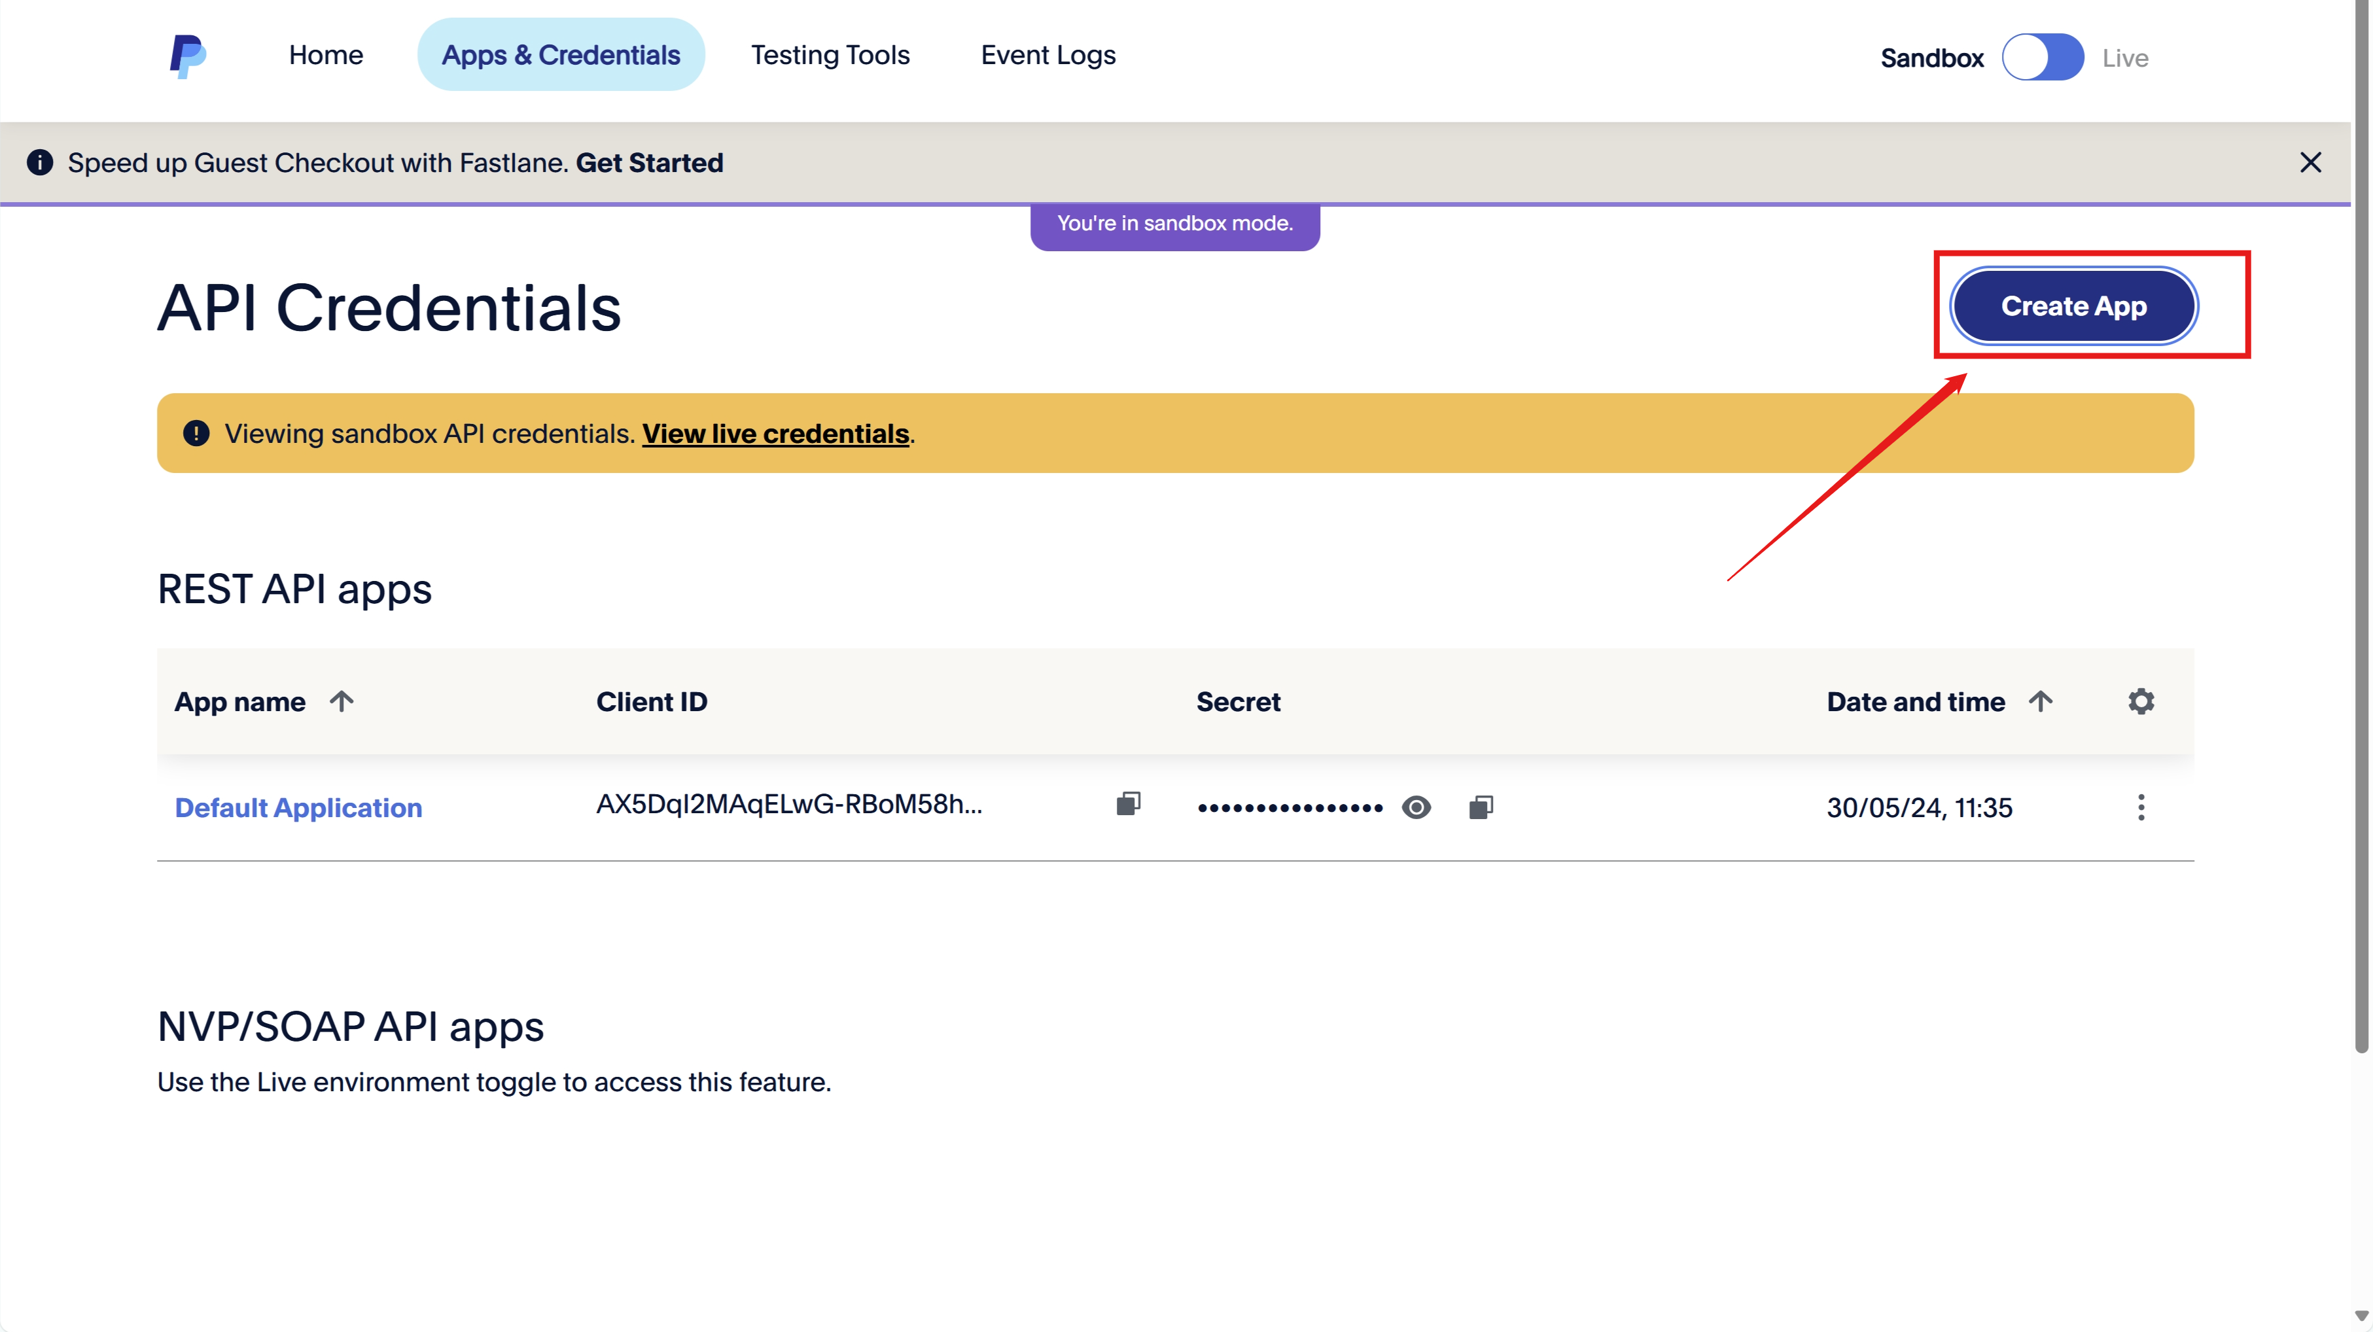Dismiss the Fastlane banner with X
2373x1332 pixels.
[2310, 163]
